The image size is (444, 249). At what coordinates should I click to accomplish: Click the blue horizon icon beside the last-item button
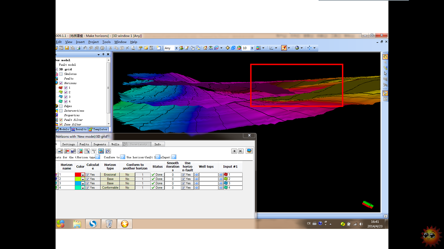click(x=249, y=151)
